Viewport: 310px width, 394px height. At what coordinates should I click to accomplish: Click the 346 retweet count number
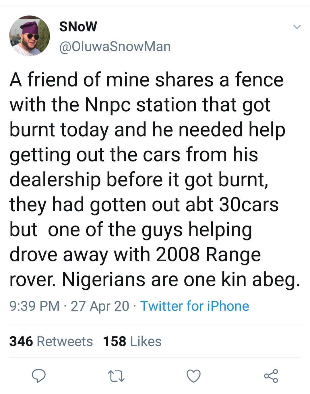click(x=21, y=341)
